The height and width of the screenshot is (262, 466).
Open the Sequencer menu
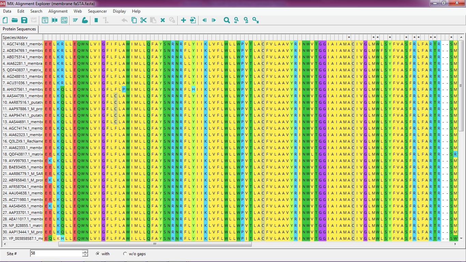point(97,11)
